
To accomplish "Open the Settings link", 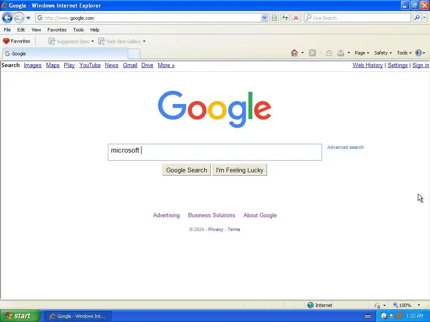I will [x=397, y=65].
